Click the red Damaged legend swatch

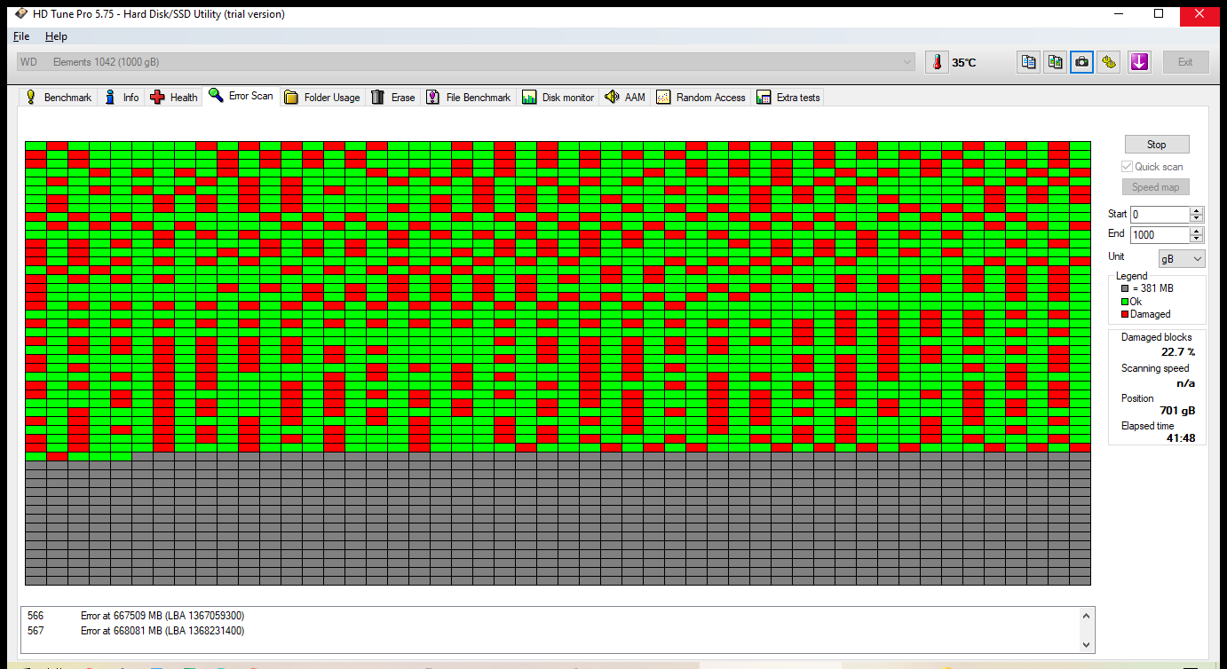1125,315
